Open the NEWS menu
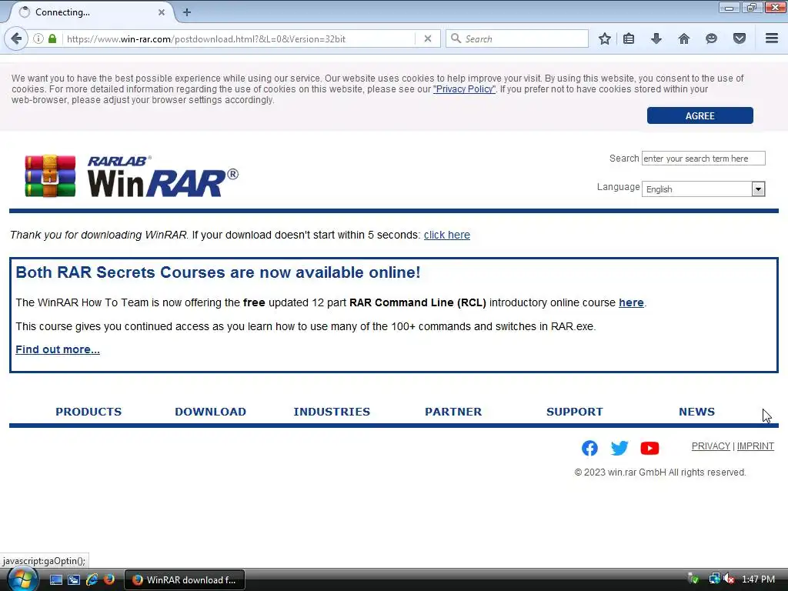The height and width of the screenshot is (591, 788). pyautogui.click(x=696, y=412)
